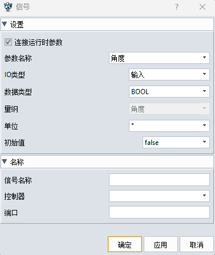Open the 初始值 dropdown showing false
Viewport: 215px width, 255px height.
pyautogui.click(x=176, y=142)
